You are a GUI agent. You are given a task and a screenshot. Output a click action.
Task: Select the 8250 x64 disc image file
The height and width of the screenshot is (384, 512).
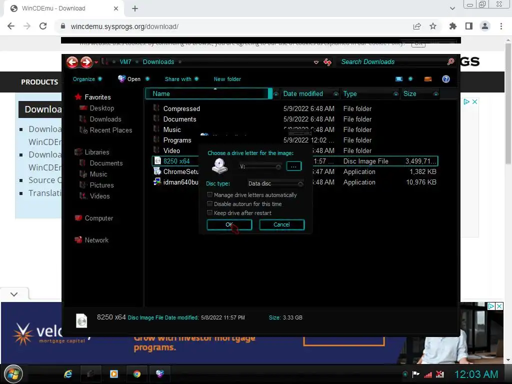[295, 161]
